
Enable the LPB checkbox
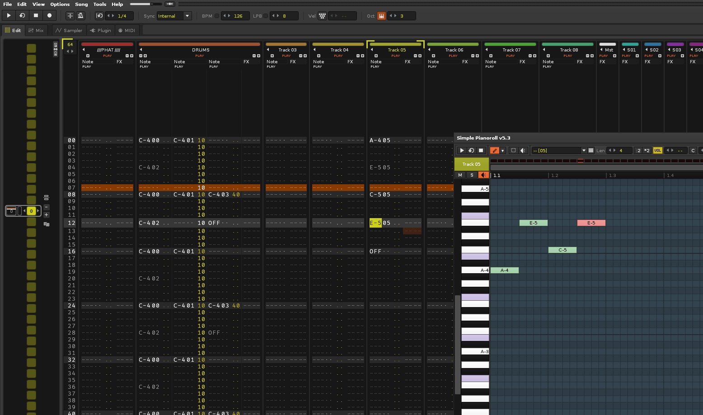tap(266, 16)
